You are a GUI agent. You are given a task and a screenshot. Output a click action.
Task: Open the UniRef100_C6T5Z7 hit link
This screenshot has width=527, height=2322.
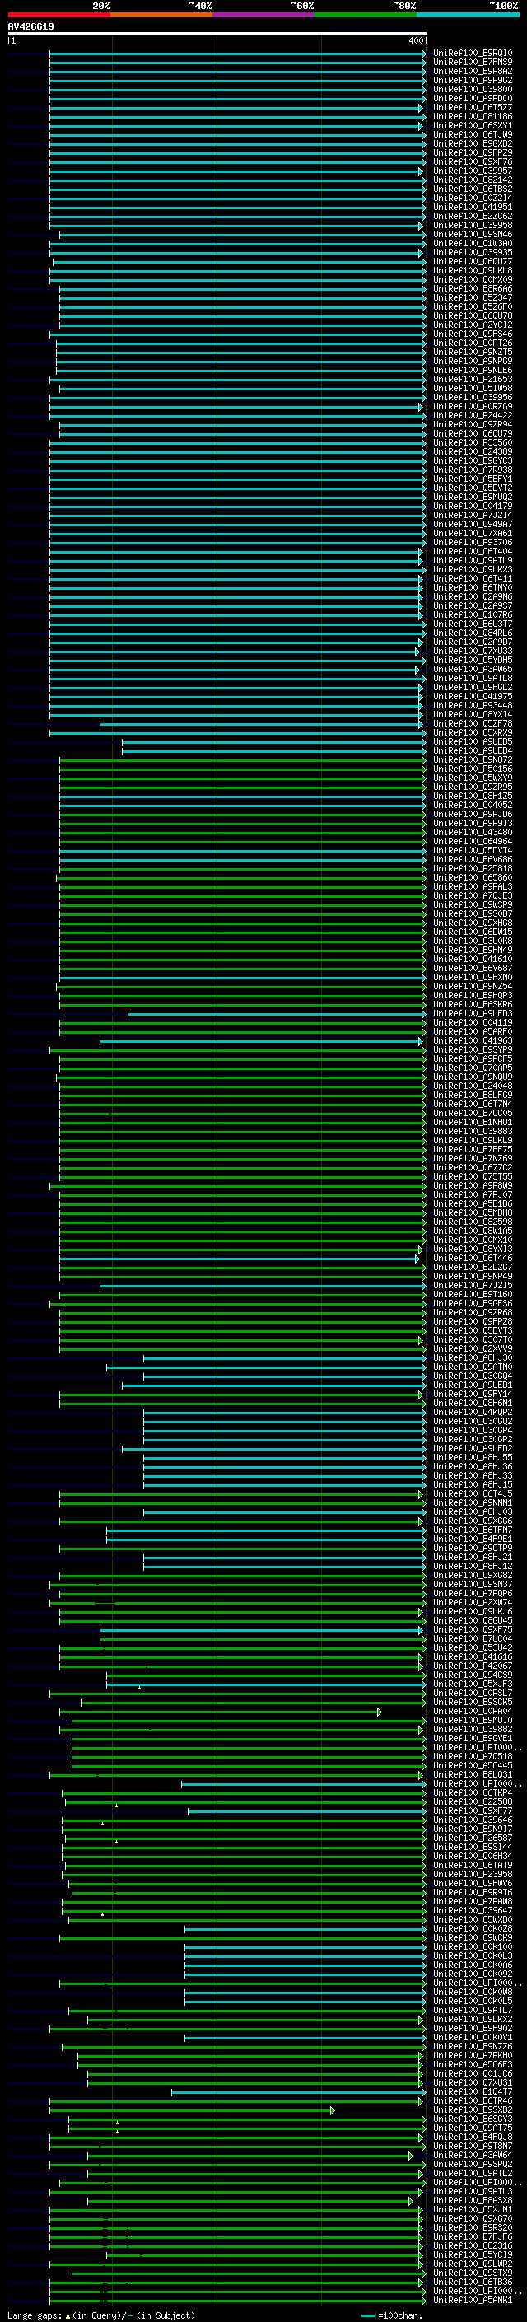click(472, 107)
